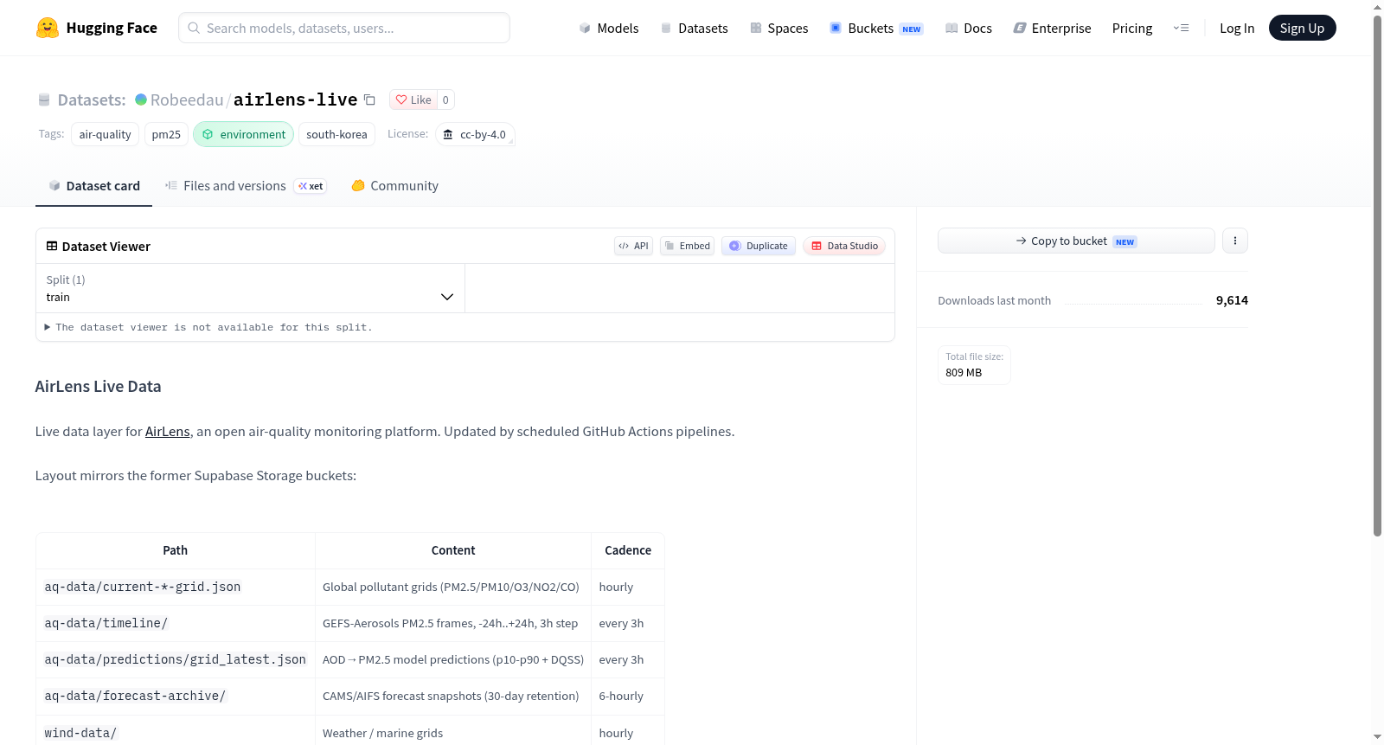The height and width of the screenshot is (745, 1384).
Task: Open the cc-by-4.0 license tag
Action: click(475, 134)
